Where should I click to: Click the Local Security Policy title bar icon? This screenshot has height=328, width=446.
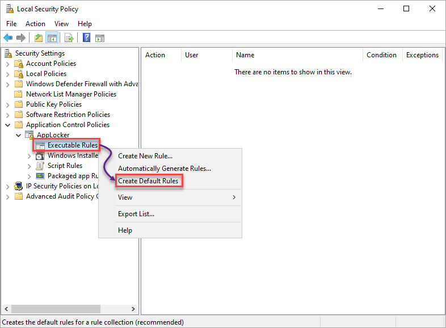[10, 9]
